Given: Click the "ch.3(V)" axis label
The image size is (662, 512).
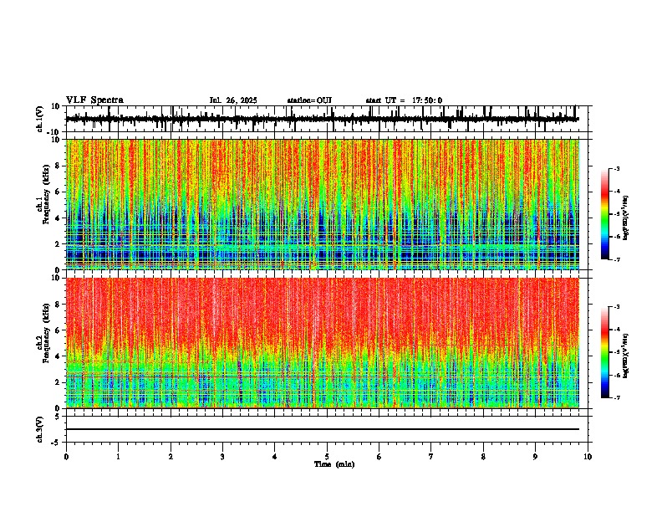Looking at the screenshot, I should click(40, 429).
